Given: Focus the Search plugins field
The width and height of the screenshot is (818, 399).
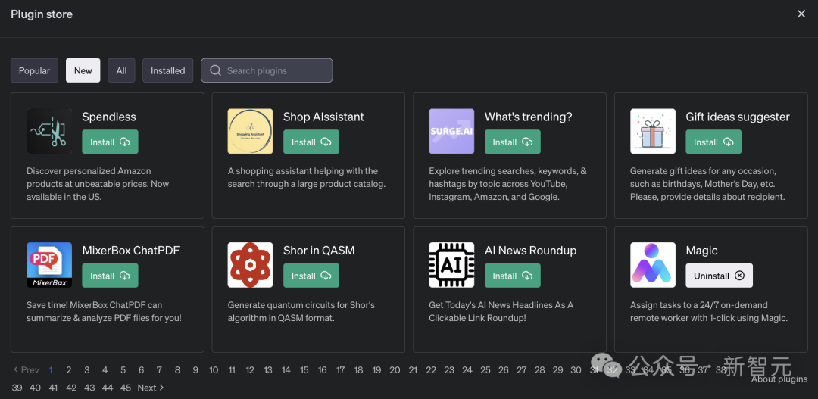Looking at the screenshot, I should click(x=267, y=70).
